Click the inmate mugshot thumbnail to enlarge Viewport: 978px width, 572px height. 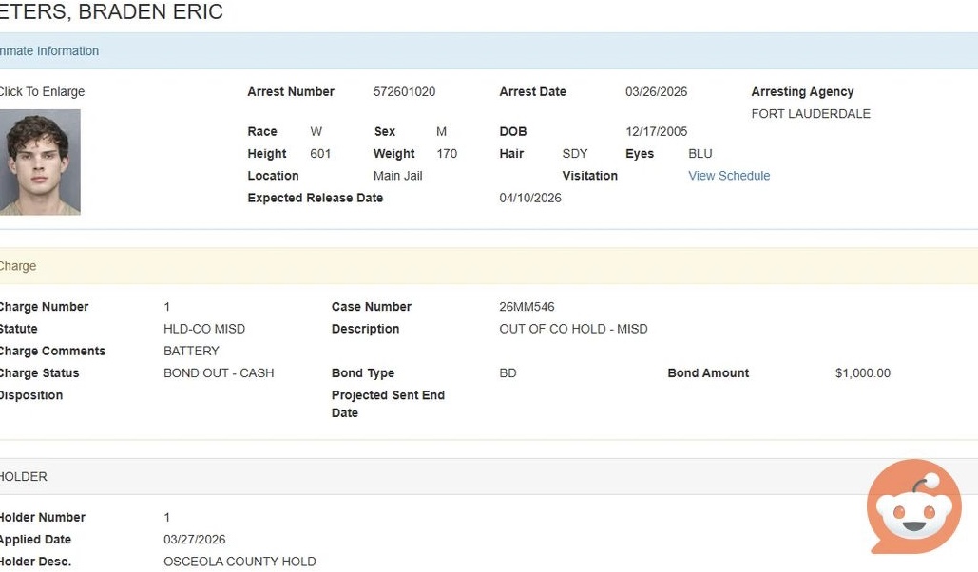pos(40,162)
